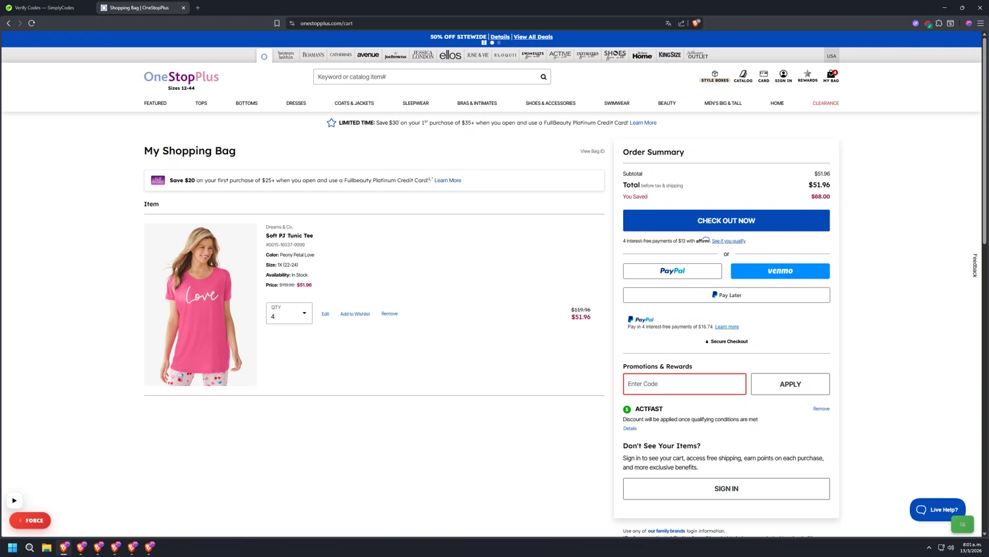
Task: Remove the ACTFAST promo code
Action: click(x=821, y=409)
